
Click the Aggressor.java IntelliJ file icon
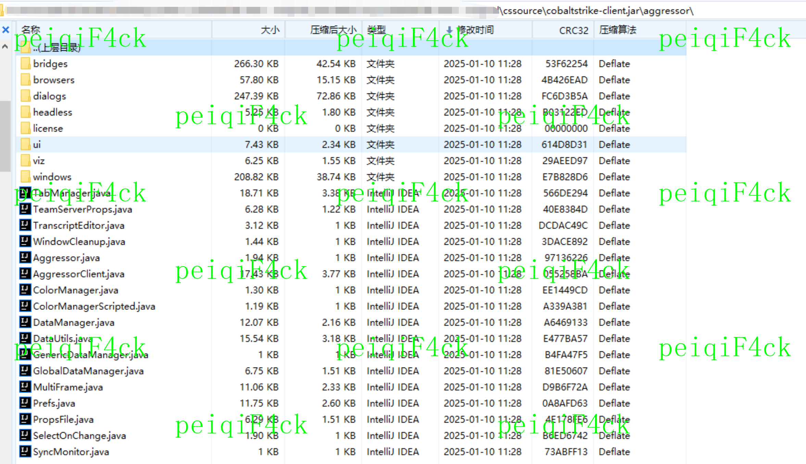point(25,257)
